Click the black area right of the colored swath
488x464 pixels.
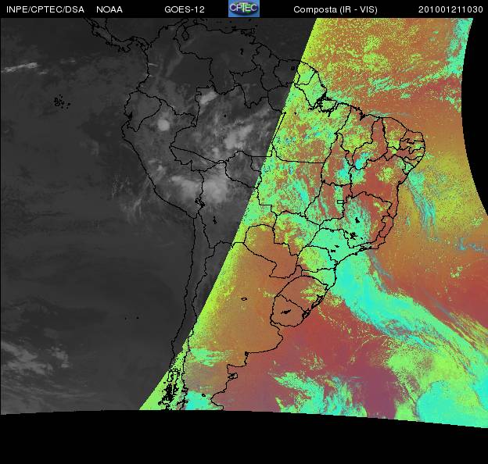click(479, 234)
